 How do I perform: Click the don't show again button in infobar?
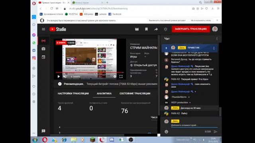point(201,20)
